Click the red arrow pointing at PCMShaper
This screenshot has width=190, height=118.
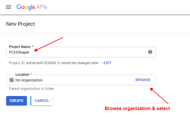(x=49, y=44)
